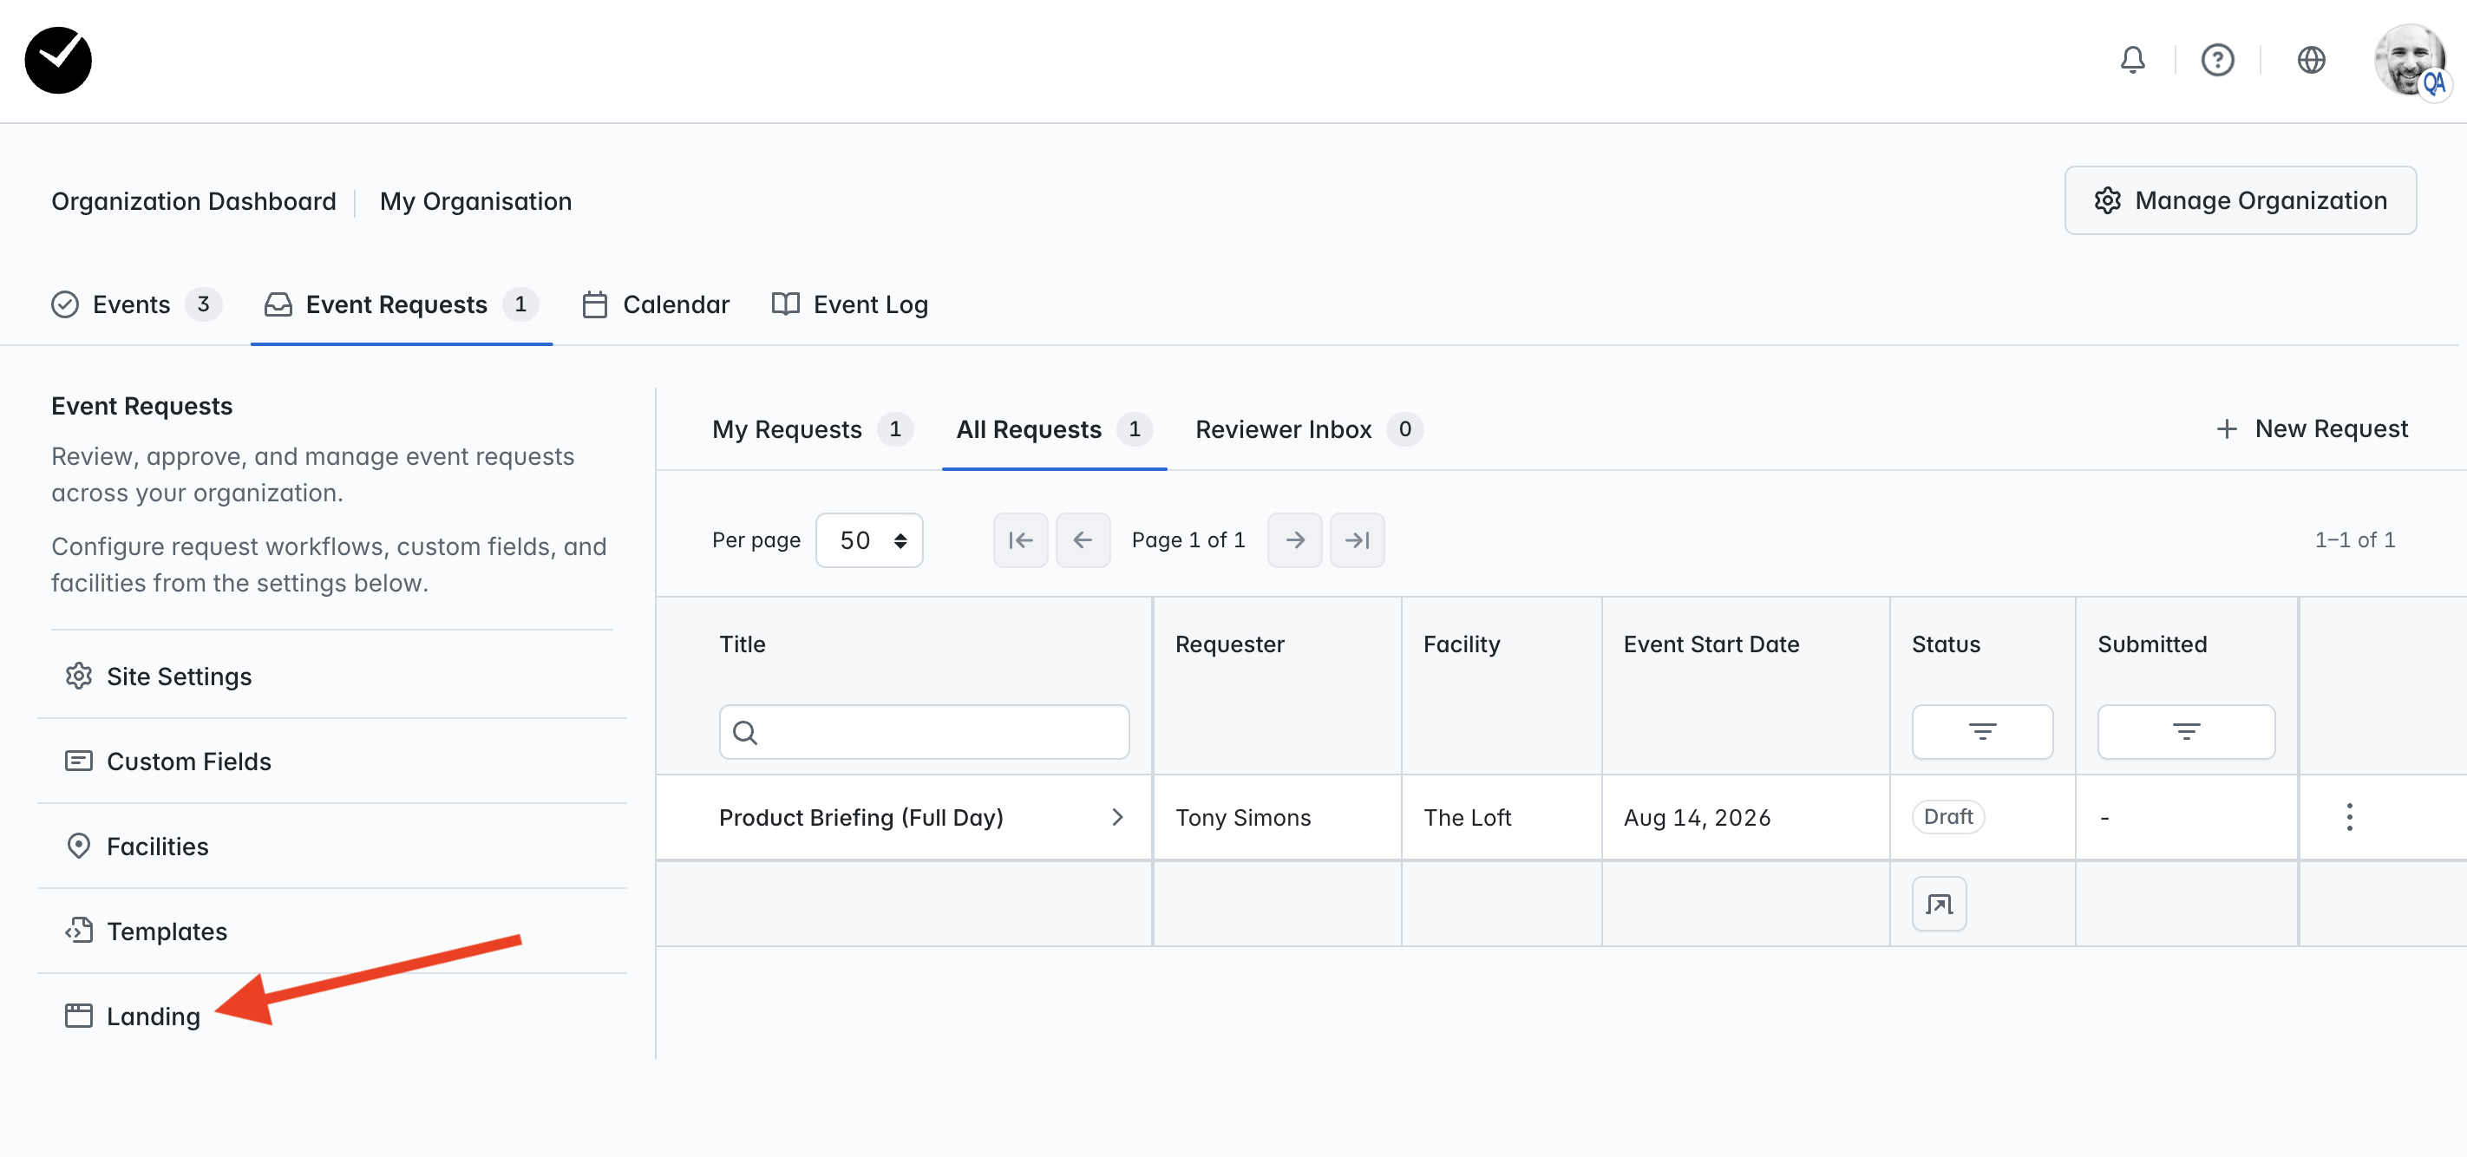Switch to the Events tab
Viewport: 2467px width, 1157px height.
click(x=136, y=304)
